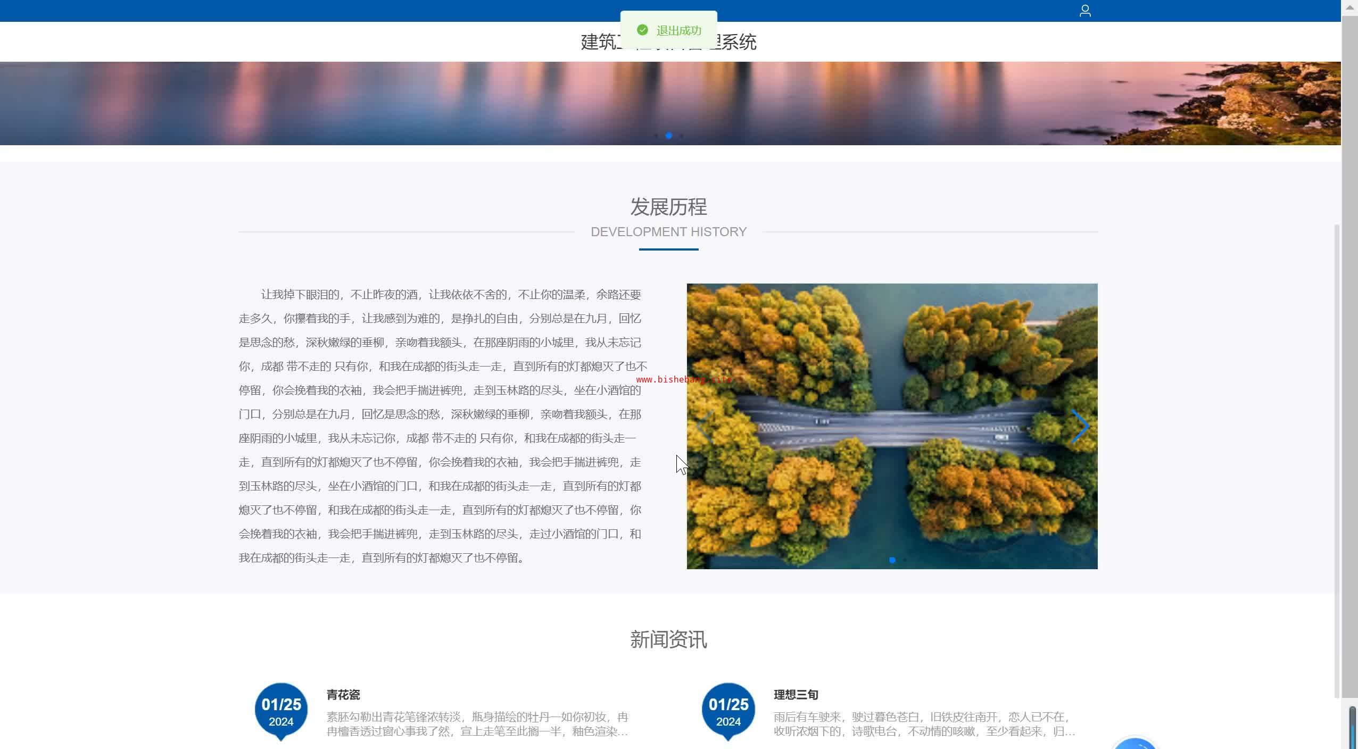The height and width of the screenshot is (749, 1358).
Task: Click the 理想三旬 news summary text
Action: click(924, 724)
